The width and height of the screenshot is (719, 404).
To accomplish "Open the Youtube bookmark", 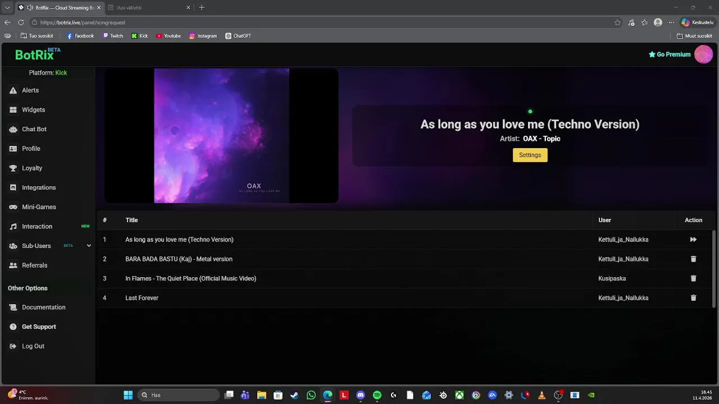I will [x=169, y=36].
